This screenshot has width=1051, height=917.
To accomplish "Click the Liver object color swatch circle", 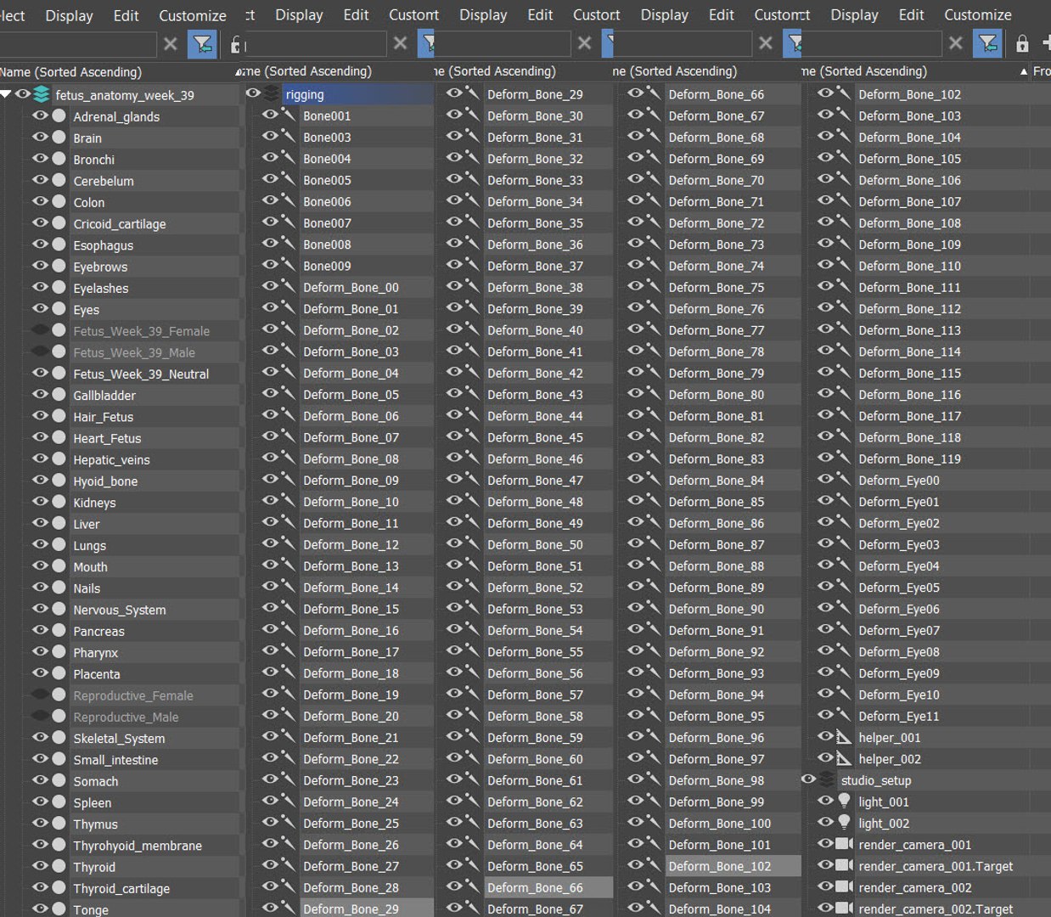I will click(59, 523).
